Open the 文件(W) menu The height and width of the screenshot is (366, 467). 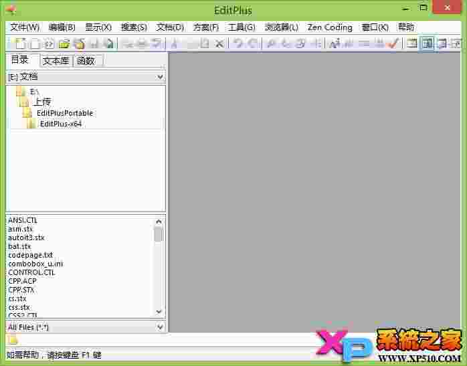click(x=25, y=27)
